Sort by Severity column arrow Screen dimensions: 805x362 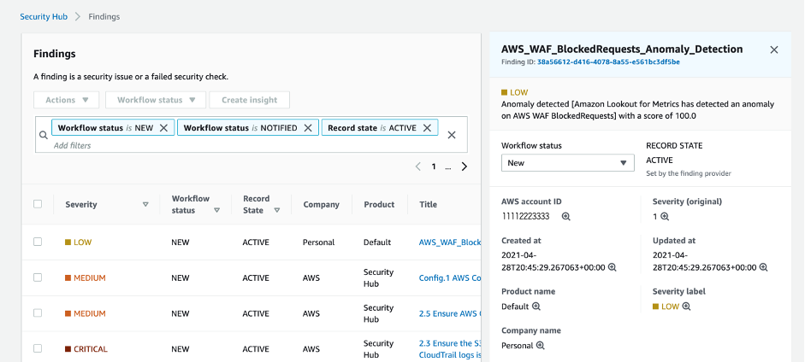coord(145,204)
